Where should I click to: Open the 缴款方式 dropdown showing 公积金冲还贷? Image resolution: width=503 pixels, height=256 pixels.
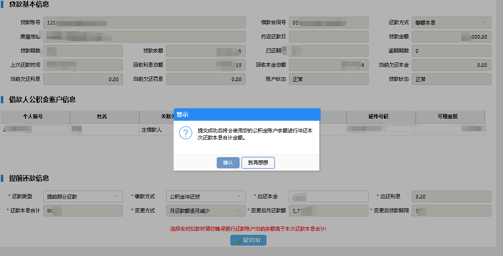click(206, 196)
